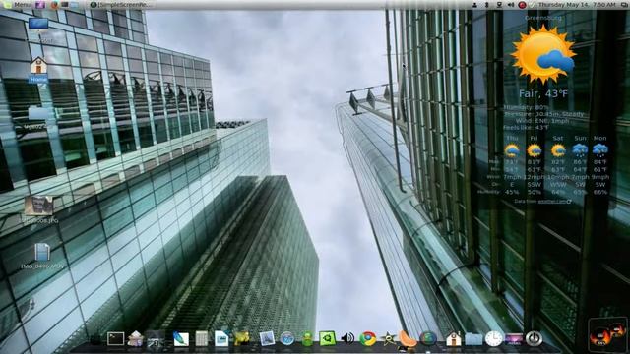Screen dimensions: 630x354
Task: Click the large sun weather icon
Action: tap(543, 54)
